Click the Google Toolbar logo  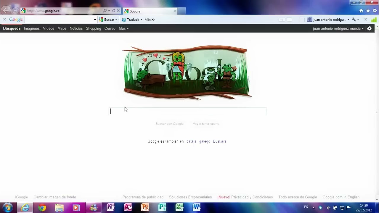point(16,20)
